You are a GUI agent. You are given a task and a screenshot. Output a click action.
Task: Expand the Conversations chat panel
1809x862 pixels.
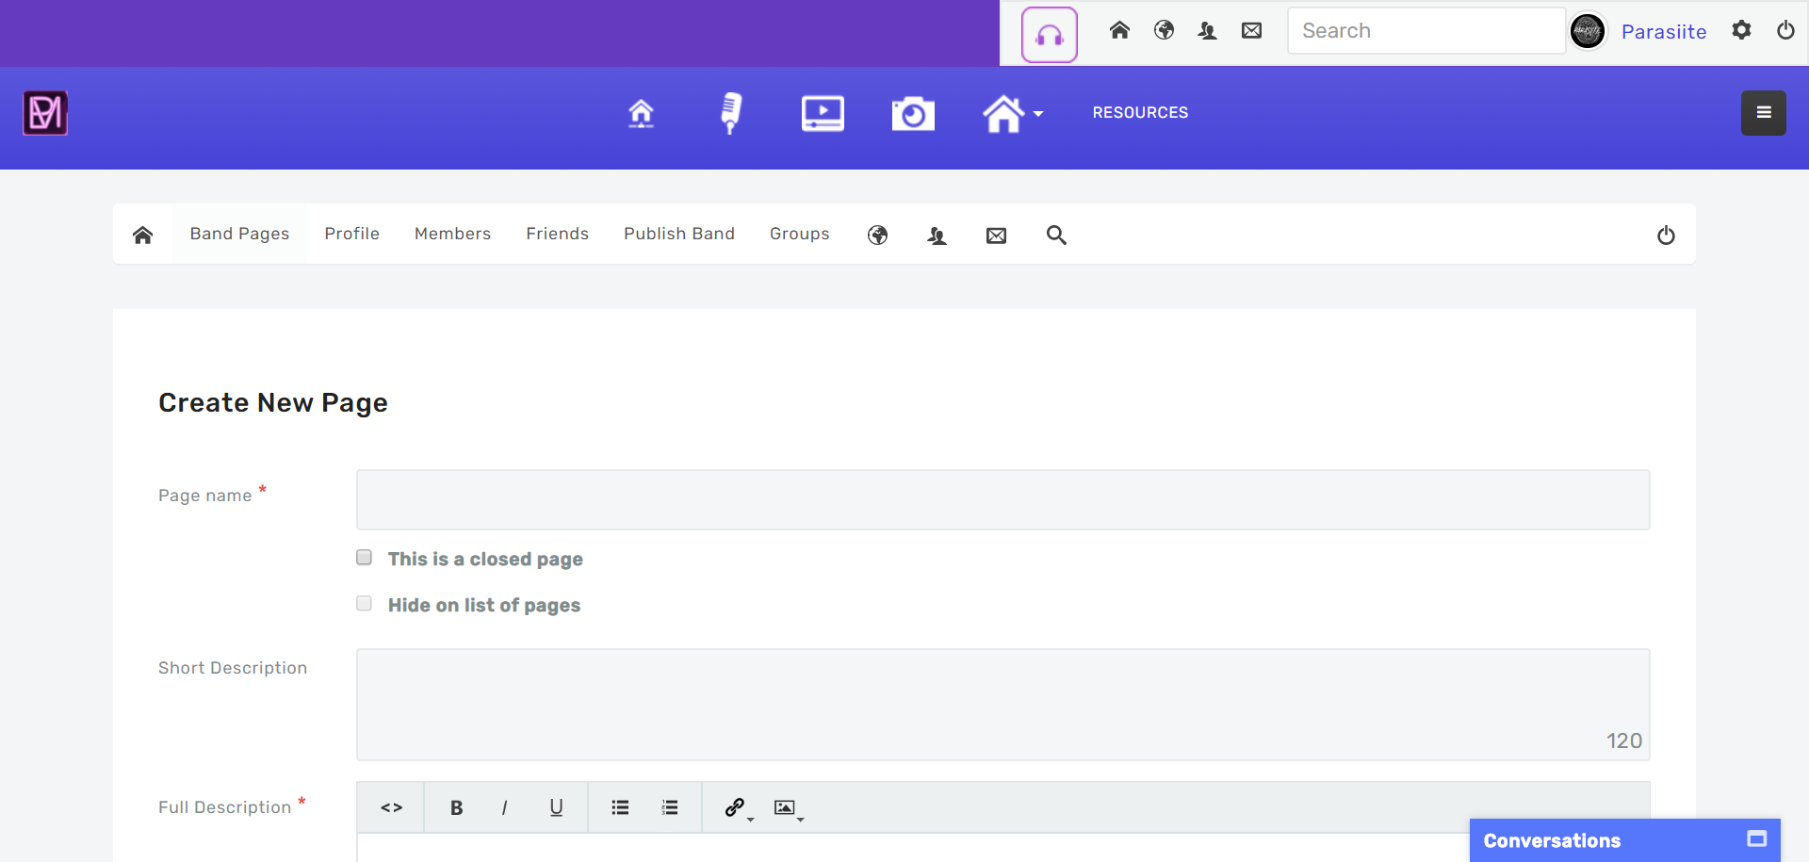pyautogui.click(x=1756, y=839)
